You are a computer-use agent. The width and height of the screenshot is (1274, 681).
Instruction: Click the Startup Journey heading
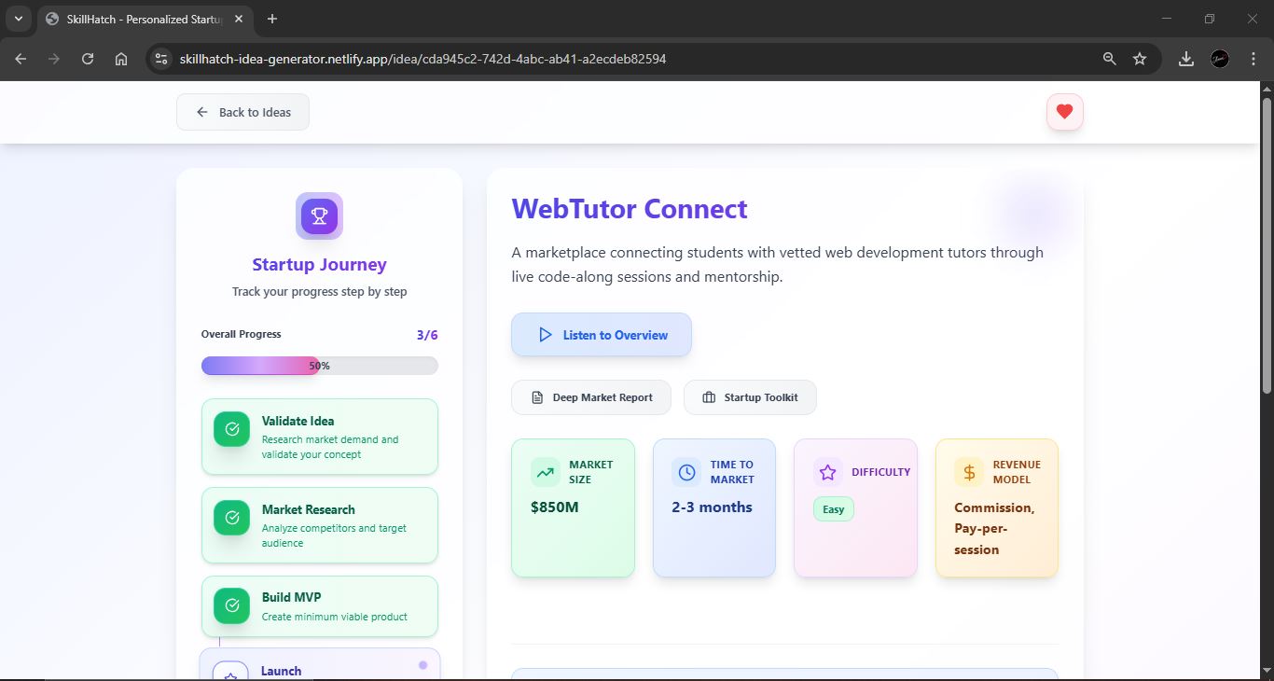tap(319, 264)
